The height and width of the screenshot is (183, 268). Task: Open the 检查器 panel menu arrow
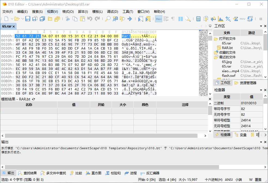tap(261, 90)
